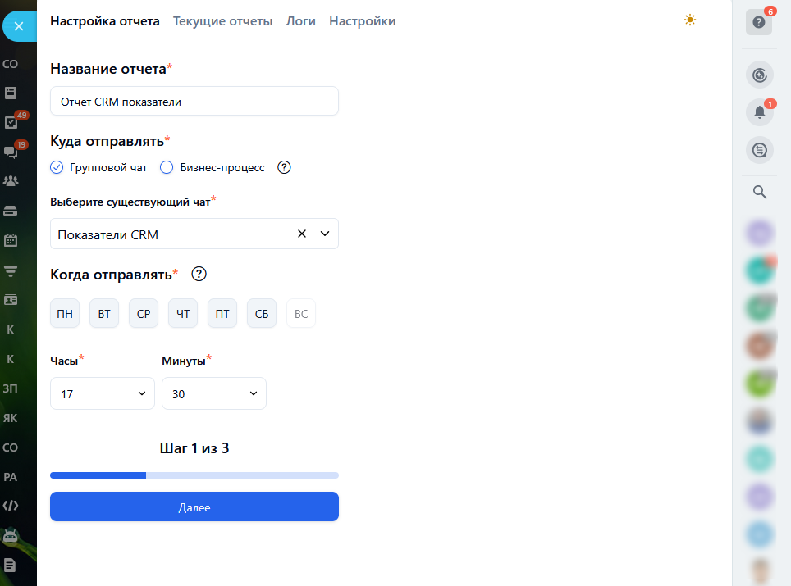This screenshot has width=791, height=586.
Task: Click the help icon beside Бизнес-процесс
Action: coord(284,167)
